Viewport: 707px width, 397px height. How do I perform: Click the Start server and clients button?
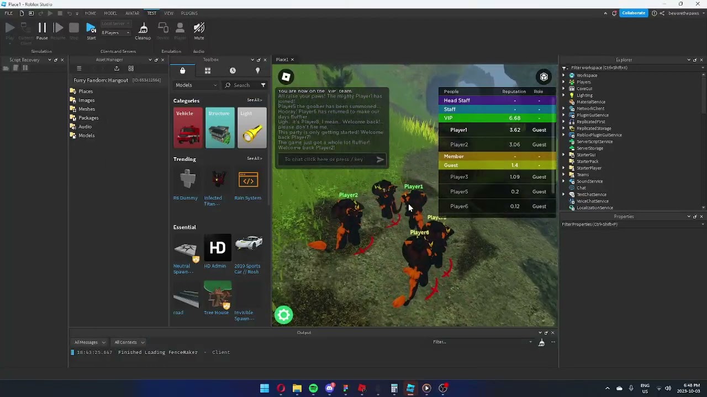tap(91, 30)
